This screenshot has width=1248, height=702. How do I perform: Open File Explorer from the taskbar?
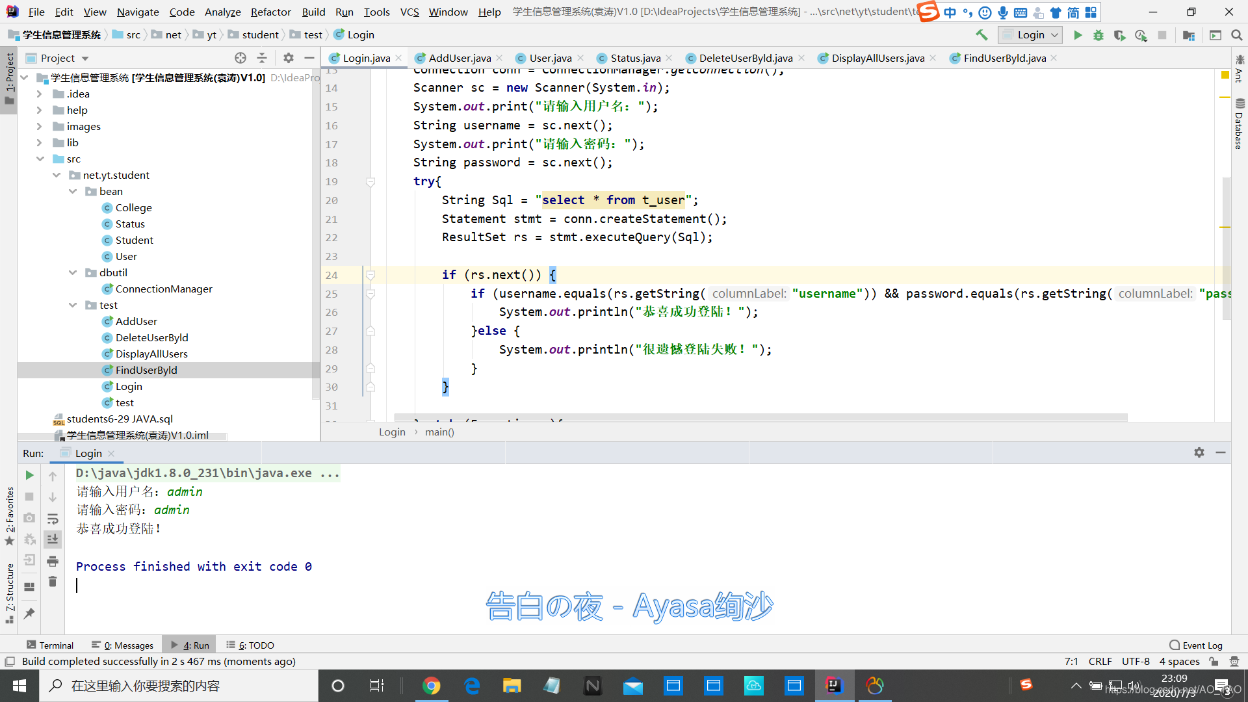[512, 686]
